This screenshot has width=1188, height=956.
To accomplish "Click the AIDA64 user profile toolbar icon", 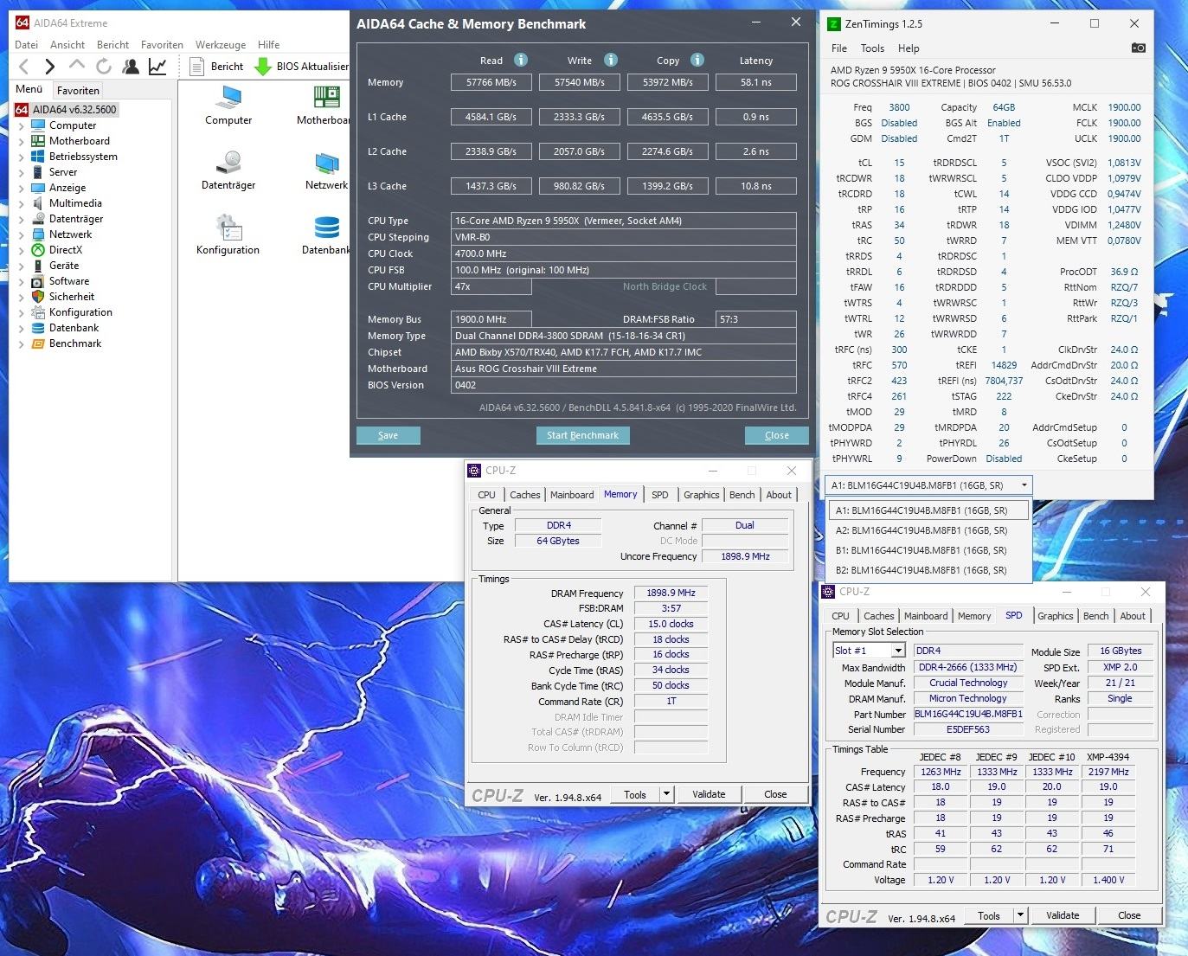I will tap(131, 66).
